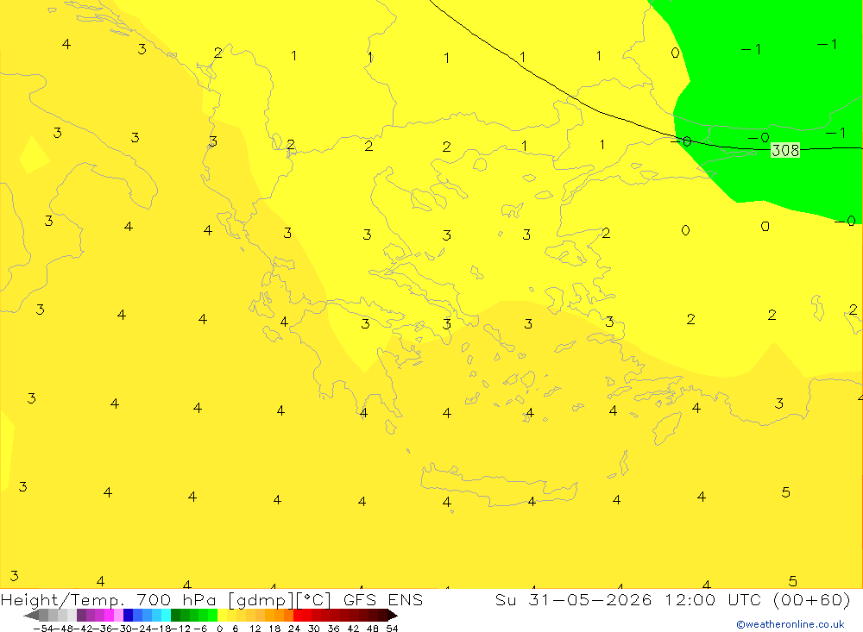
Task: Click the 24 label on color scale
Action: (x=294, y=629)
